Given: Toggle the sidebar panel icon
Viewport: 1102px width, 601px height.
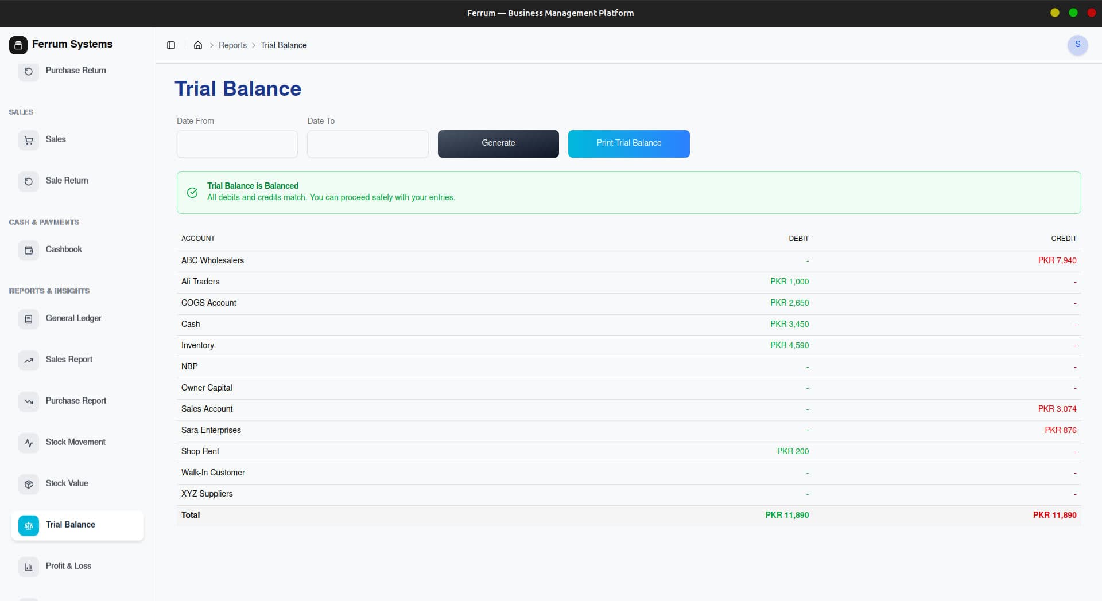Looking at the screenshot, I should click(171, 45).
